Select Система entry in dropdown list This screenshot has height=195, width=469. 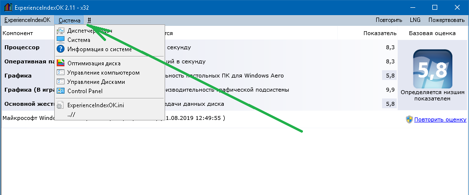coord(109,39)
